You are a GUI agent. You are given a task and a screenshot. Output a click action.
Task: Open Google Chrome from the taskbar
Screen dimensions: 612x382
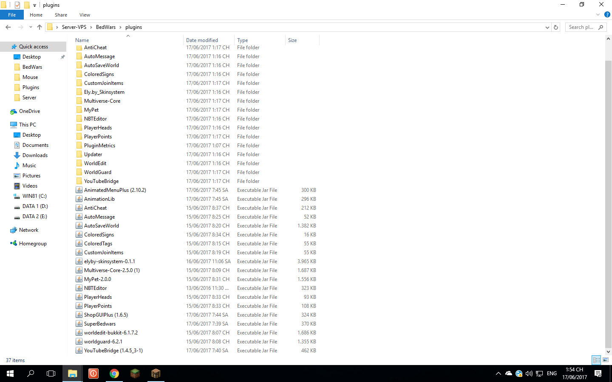(x=114, y=374)
